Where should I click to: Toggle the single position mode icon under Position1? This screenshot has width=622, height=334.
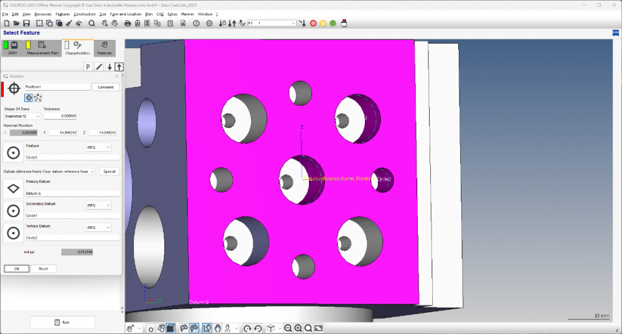[29, 98]
